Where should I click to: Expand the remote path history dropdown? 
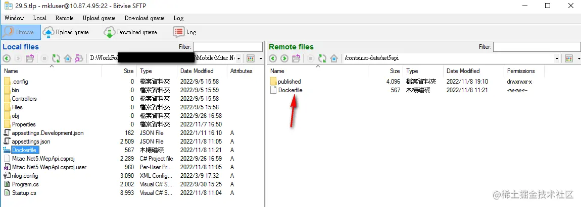pos(557,58)
